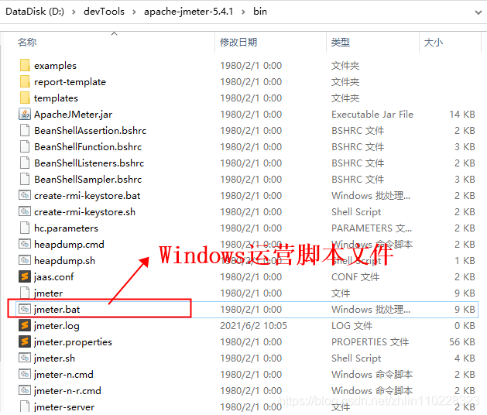
Task: Select the examples folder name
Action: tap(55, 66)
